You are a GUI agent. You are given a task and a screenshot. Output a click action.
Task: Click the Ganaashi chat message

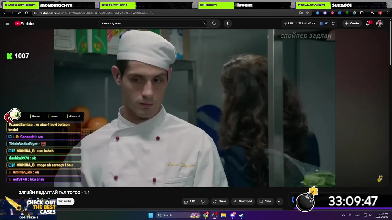click(44, 137)
